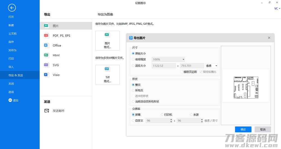281x149 pixels.
Task: Select the 来源 resolution option
Action: tap(191, 115)
